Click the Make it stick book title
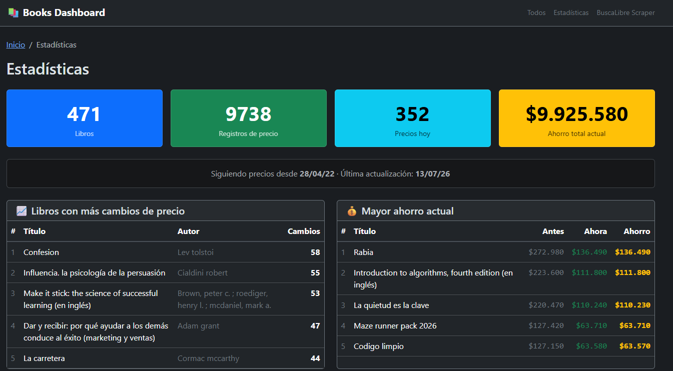Viewport: 673px width, 371px height. [91, 299]
